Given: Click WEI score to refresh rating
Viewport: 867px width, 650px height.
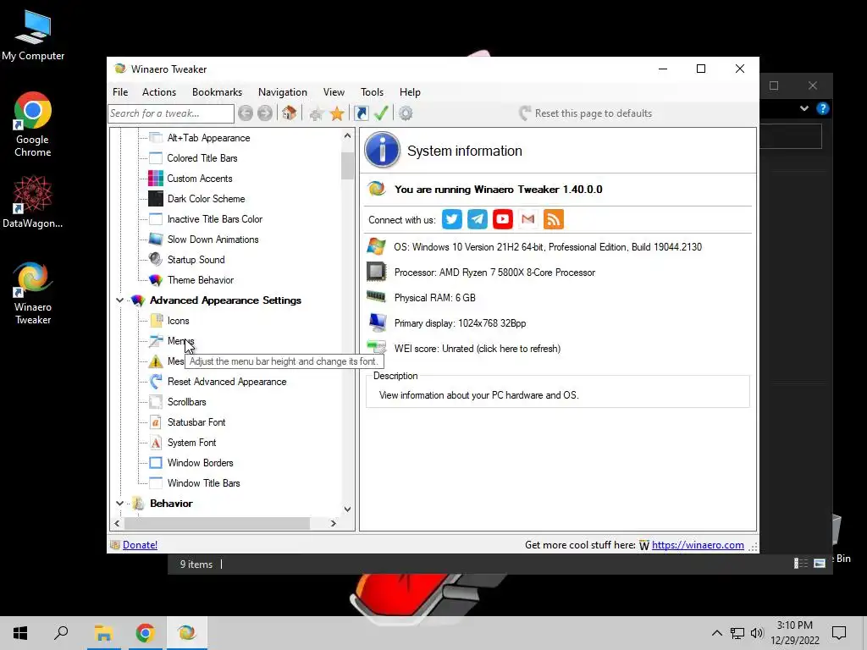Looking at the screenshot, I should 478,349.
